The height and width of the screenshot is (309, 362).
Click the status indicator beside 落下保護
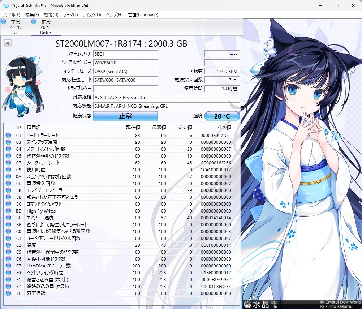click(8, 293)
